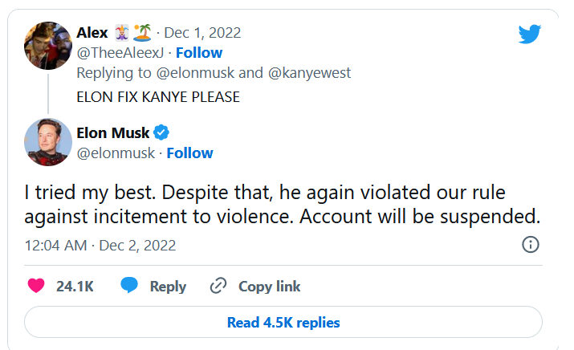Image resolution: width=574 pixels, height=350 pixels.
Task: Click the reply speech bubble icon
Action: click(x=128, y=286)
